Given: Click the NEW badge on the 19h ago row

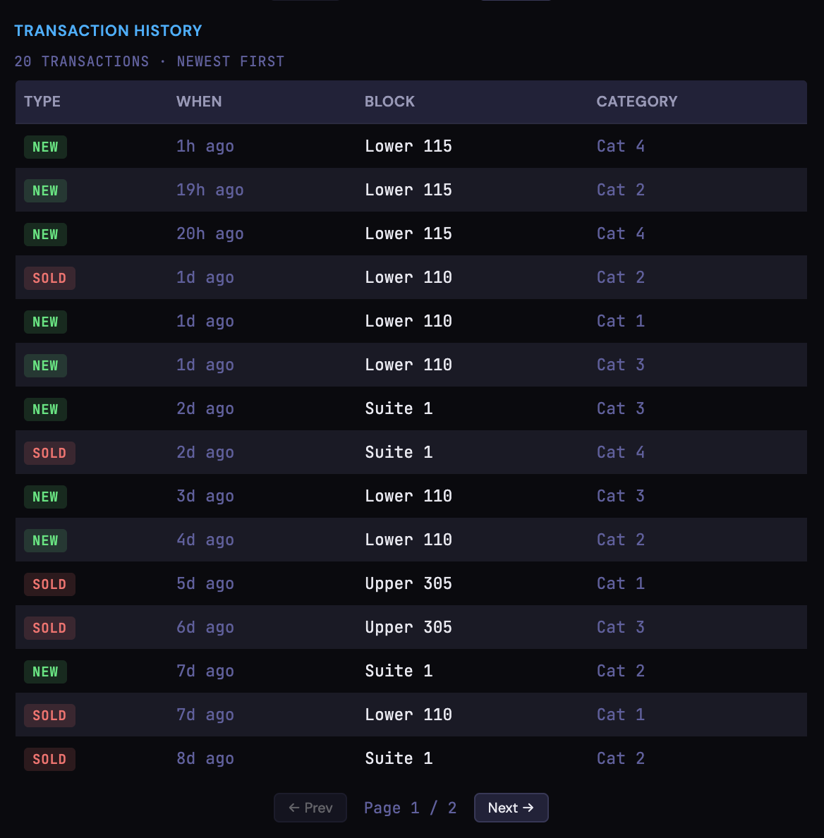Looking at the screenshot, I should pos(45,190).
